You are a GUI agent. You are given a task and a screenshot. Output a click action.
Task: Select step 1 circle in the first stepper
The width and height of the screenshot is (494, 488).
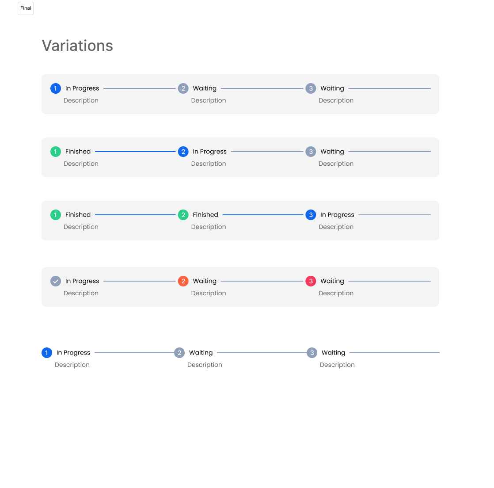pyautogui.click(x=55, y=88)
